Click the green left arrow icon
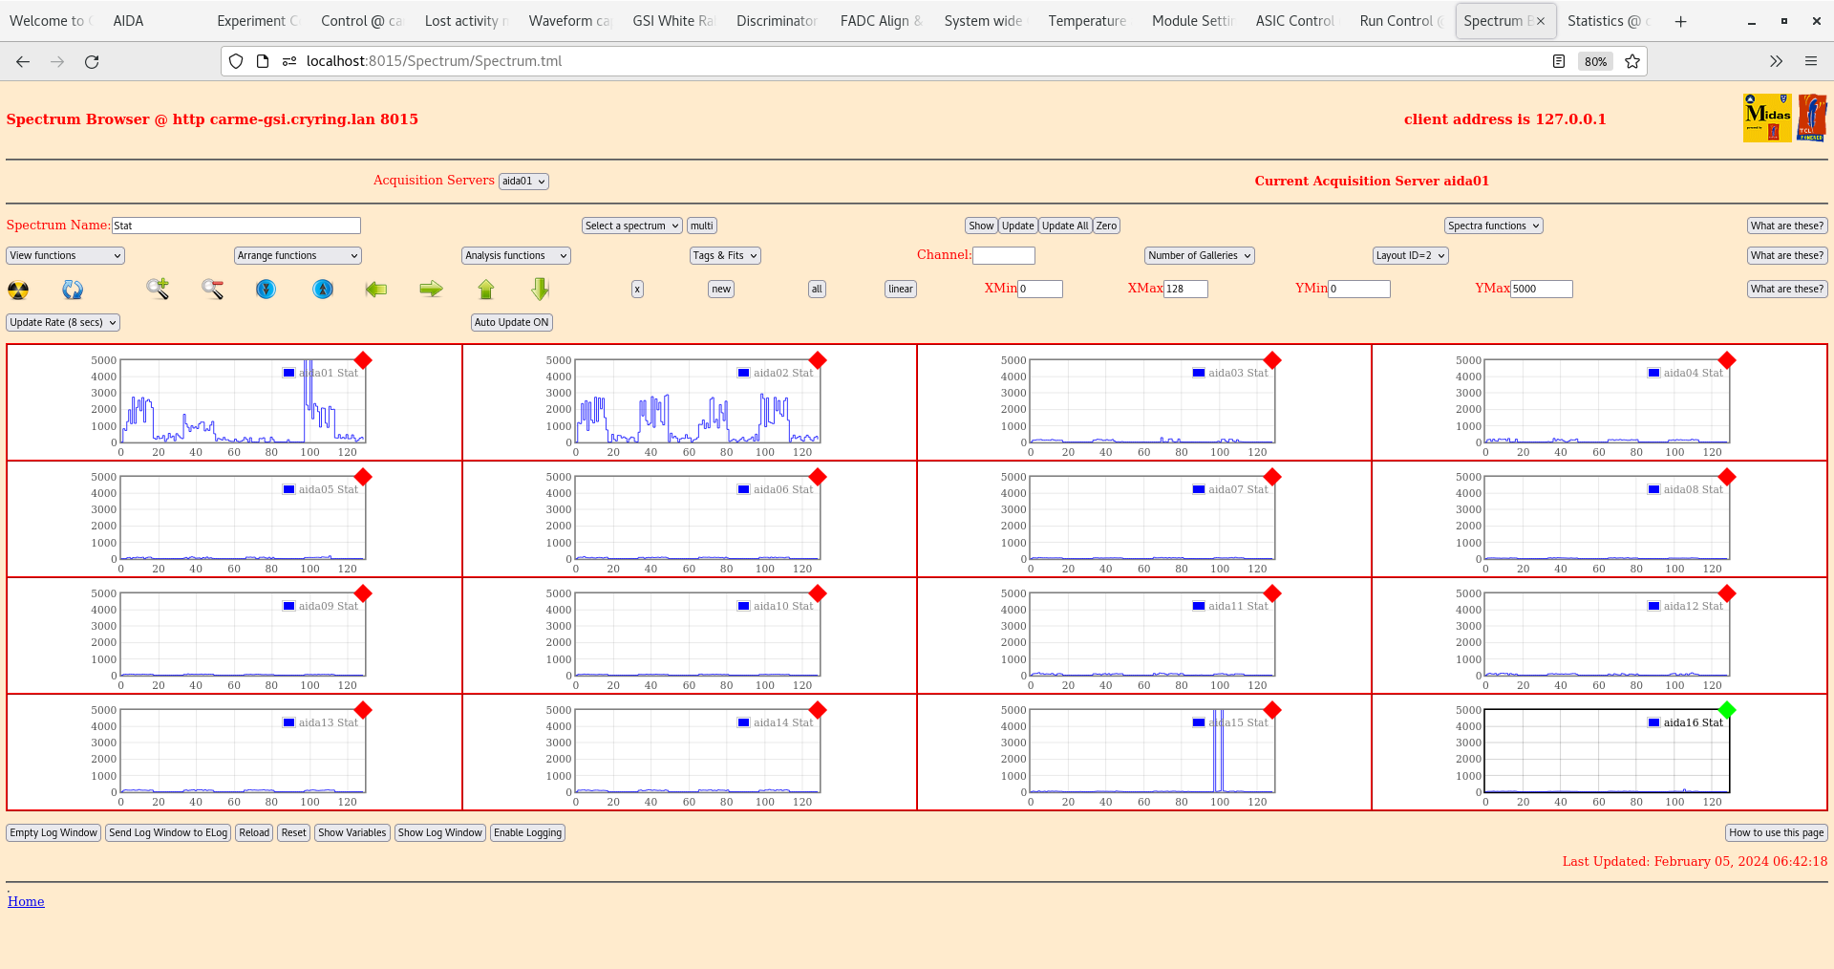This screenshot has height=969, width=1834. click(x=376, y=289)
